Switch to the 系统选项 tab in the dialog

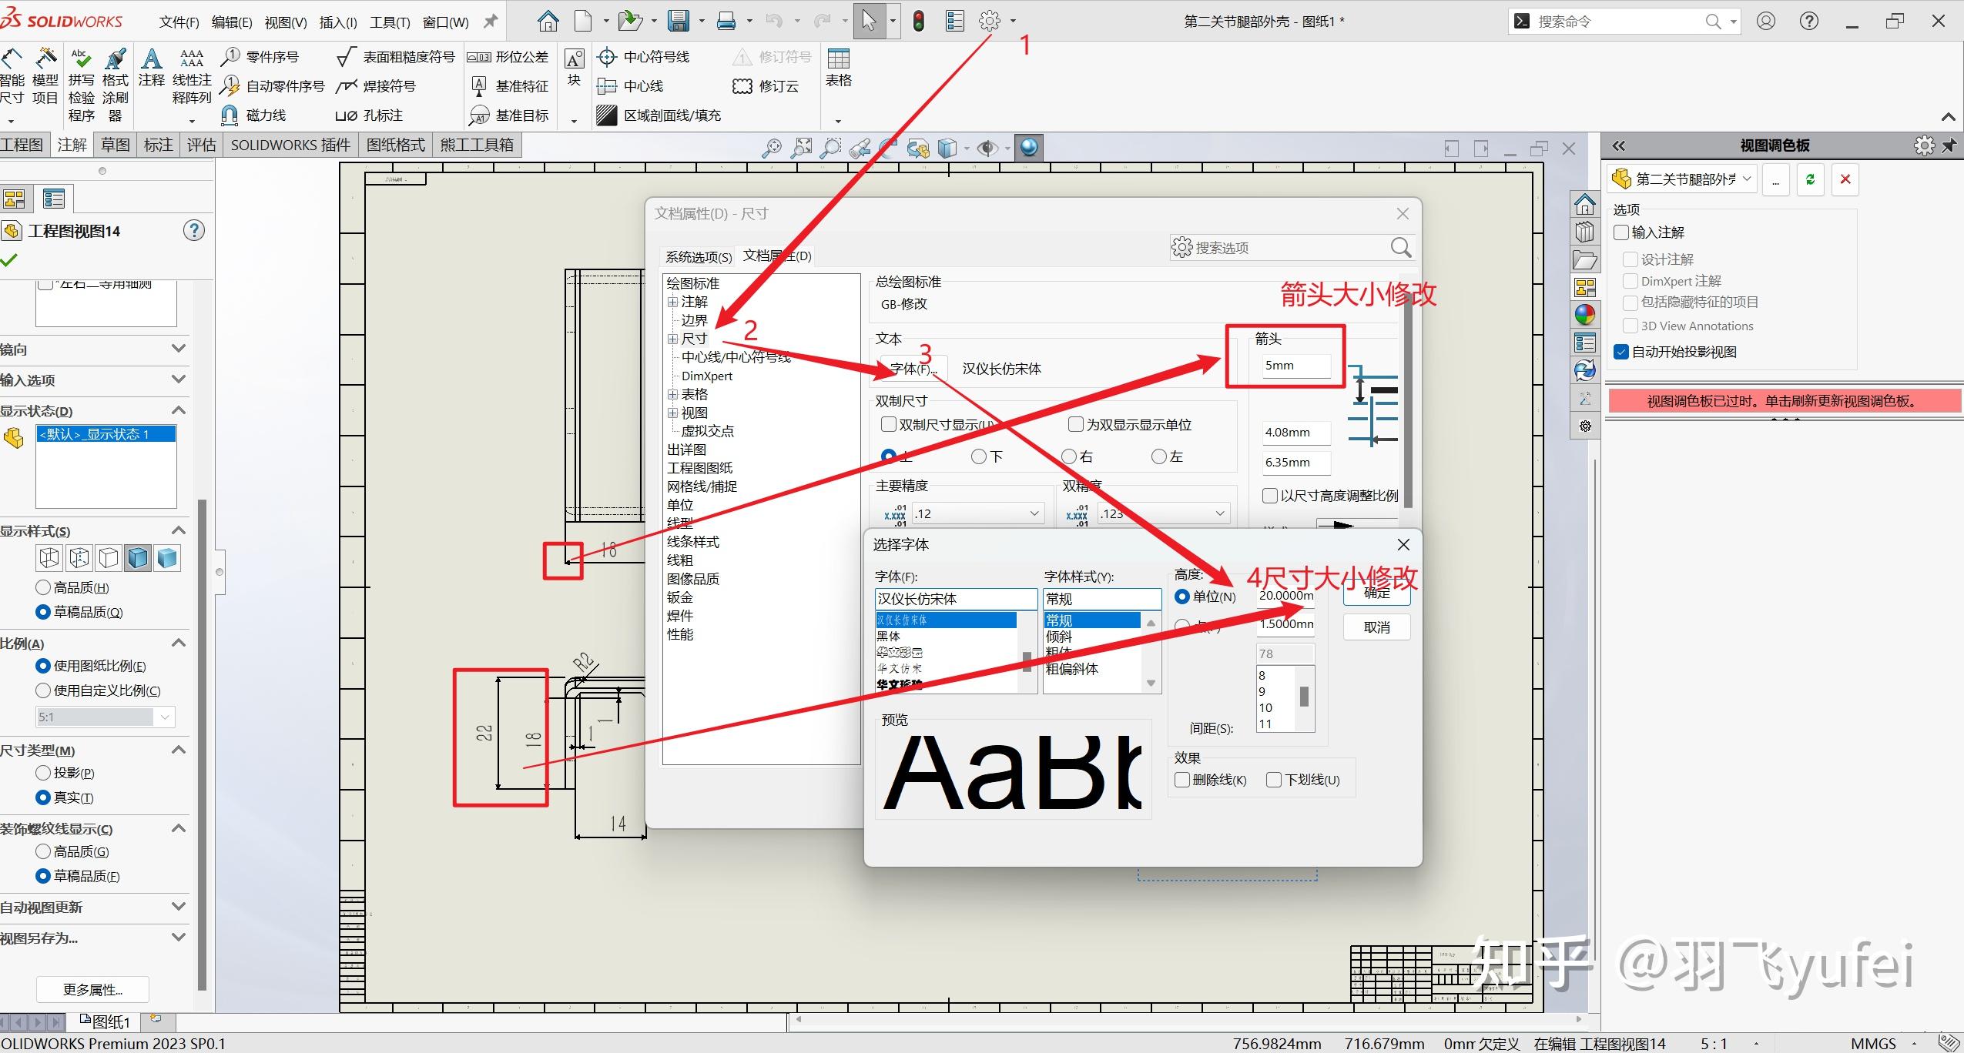click(x=697, y=256)
